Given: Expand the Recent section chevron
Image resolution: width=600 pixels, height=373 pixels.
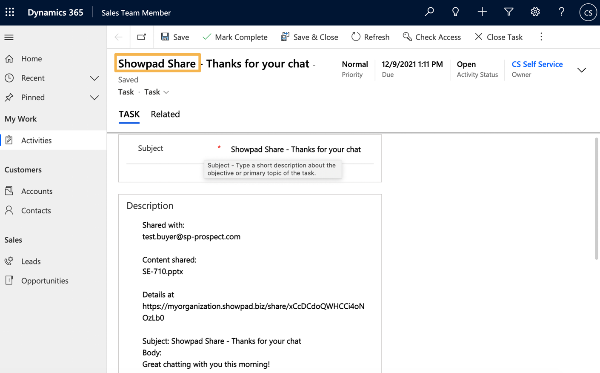Looking at the screenshot, I should [x=94, y=78].
